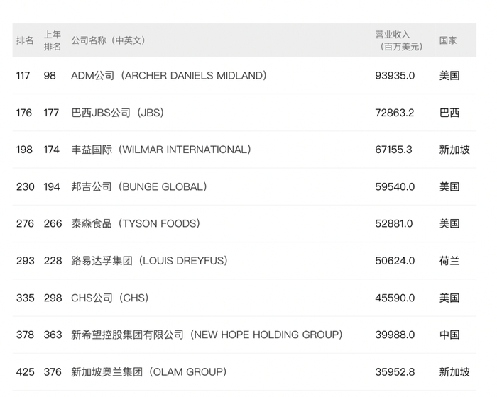The width and height of the screenshot is (497, 397).
Task: Open the 巴西JBS公司 (JBS) entry
Action: pyautogui.click(x=118, y=113)
